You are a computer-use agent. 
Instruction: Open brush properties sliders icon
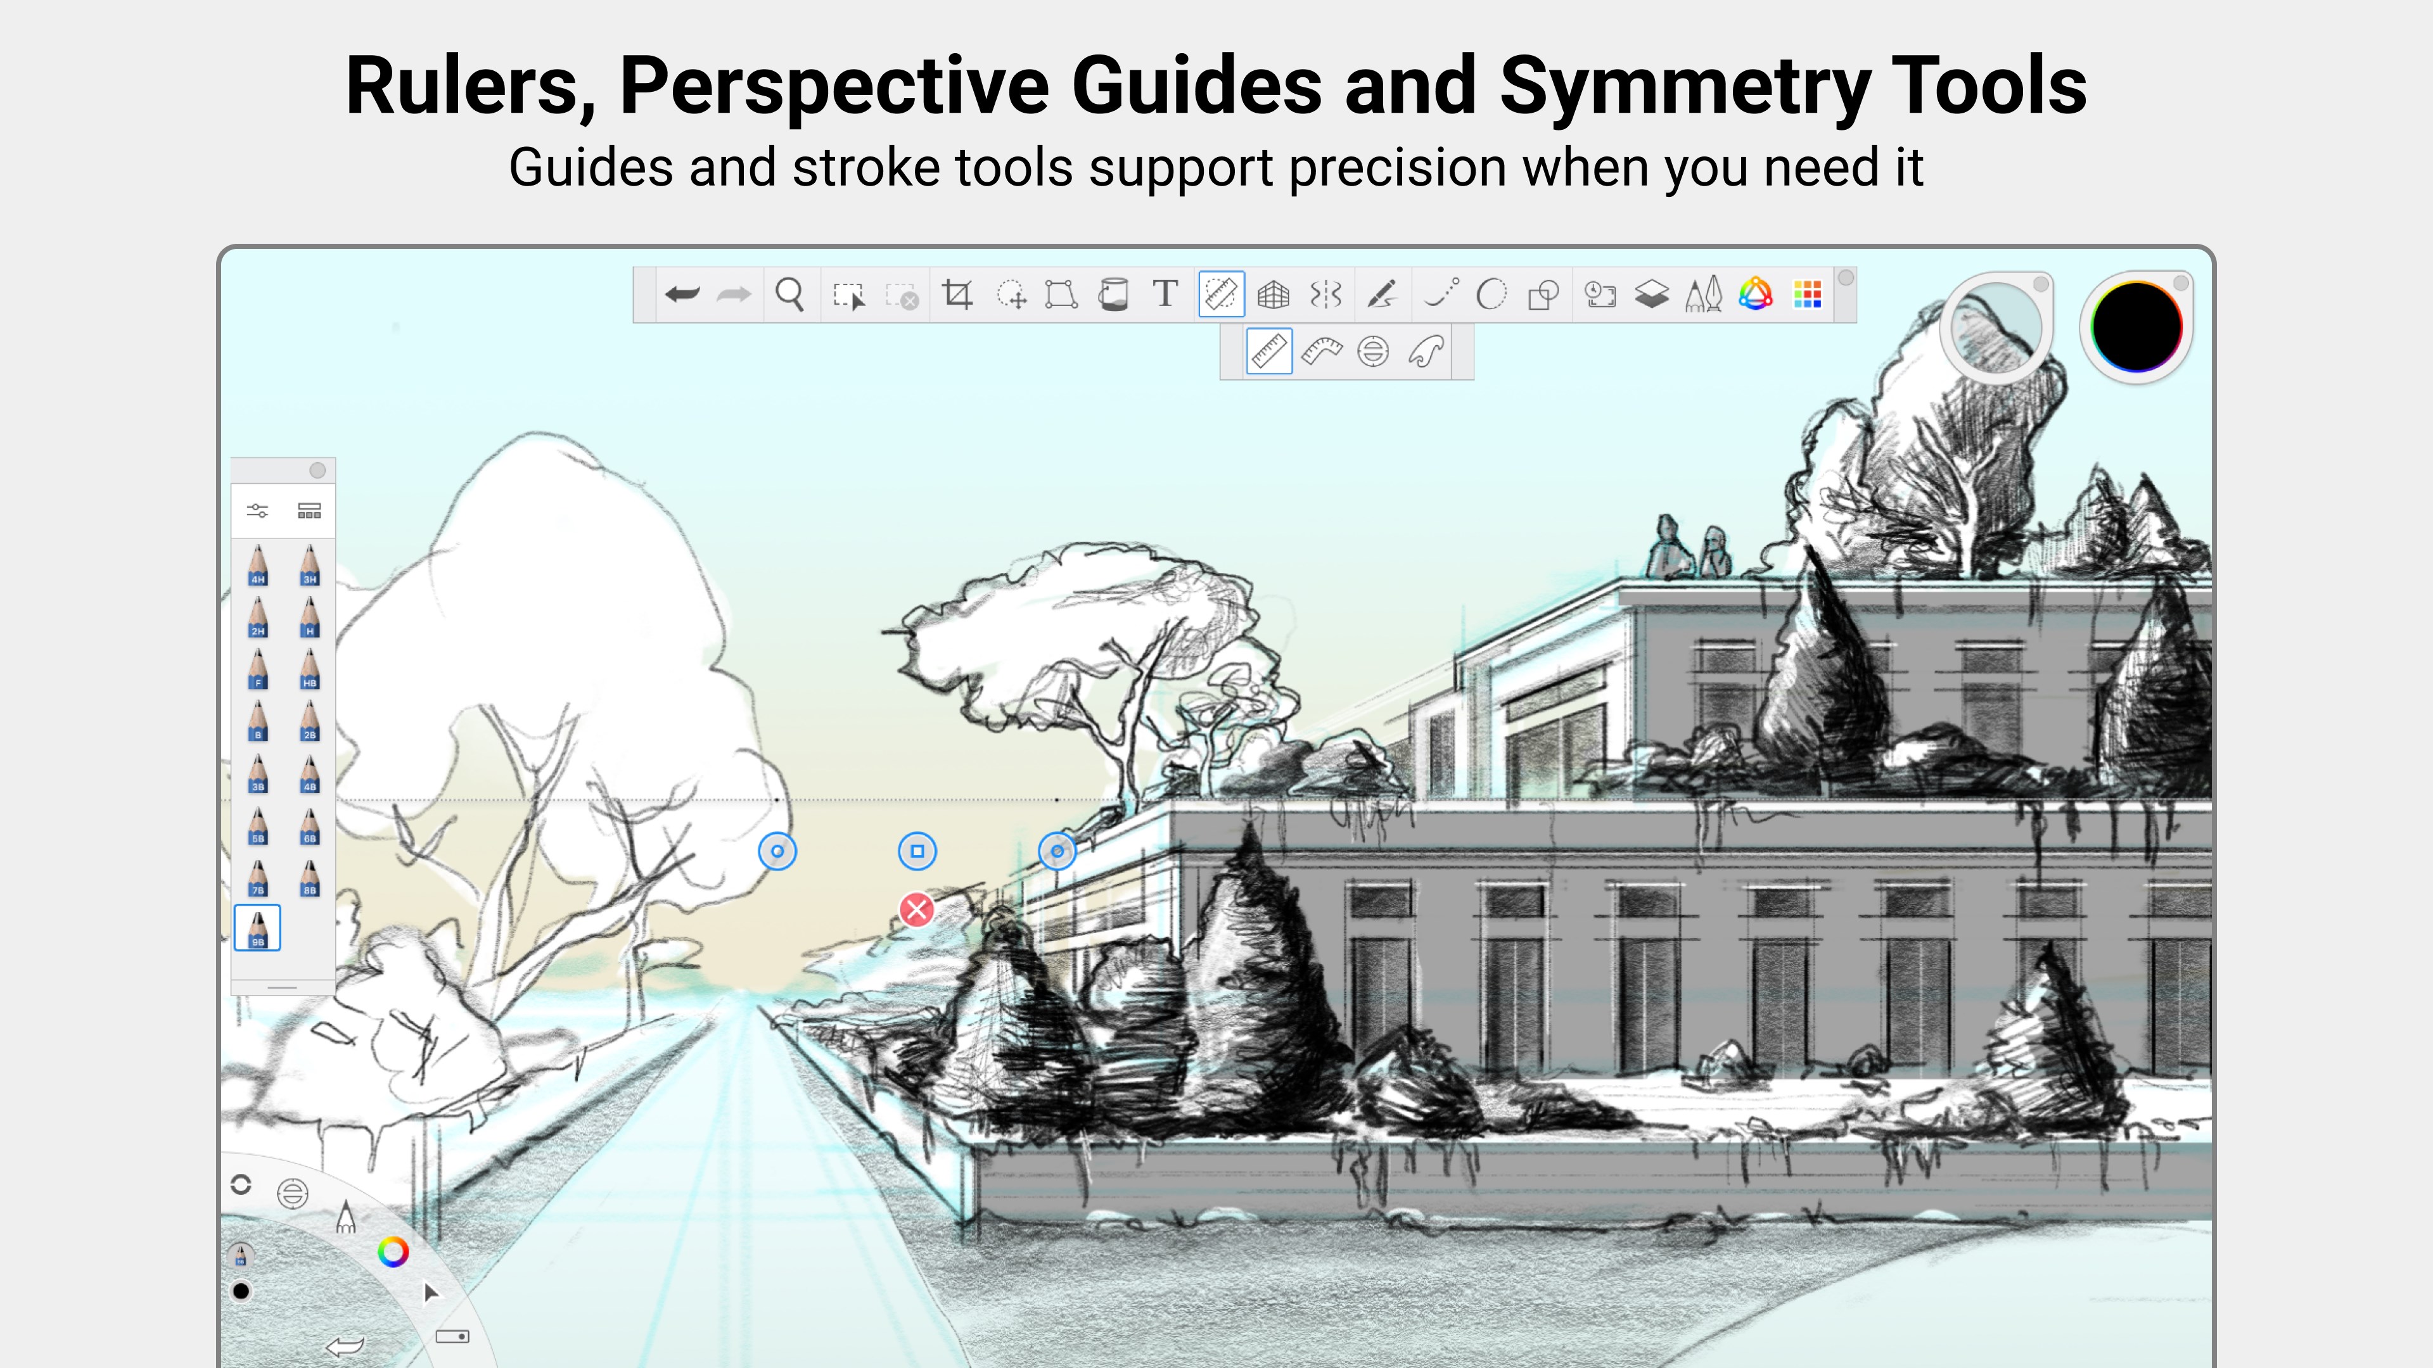(257, 510)
